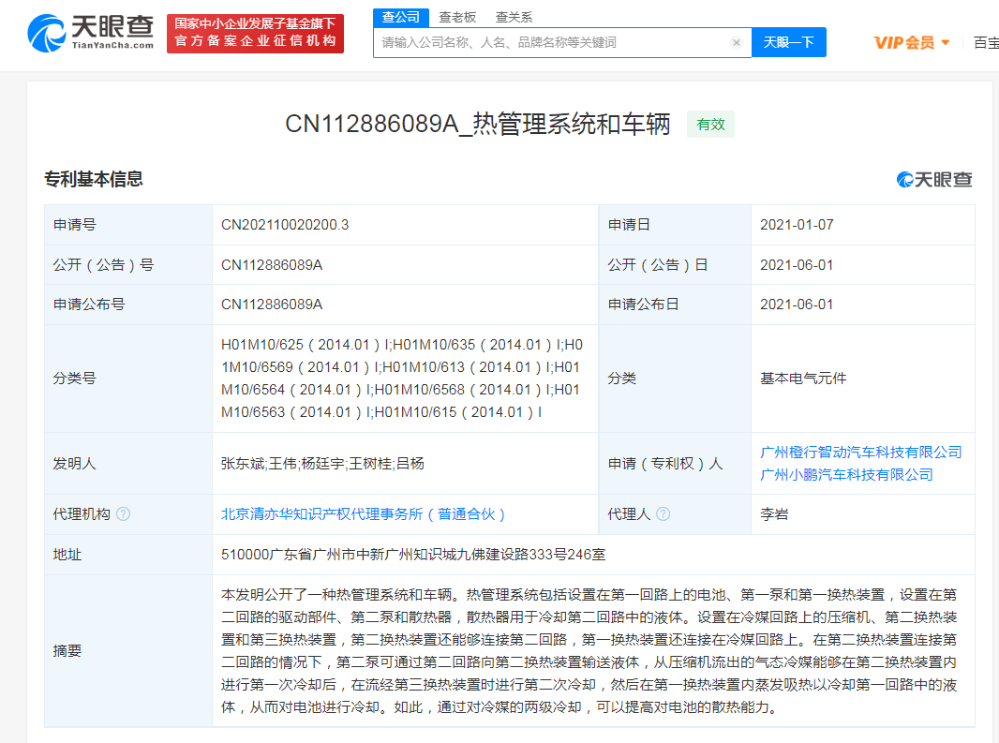Viewport: 999px width, 743px height.
Task: Switch to the 查老板 tab
Action: 457,17
